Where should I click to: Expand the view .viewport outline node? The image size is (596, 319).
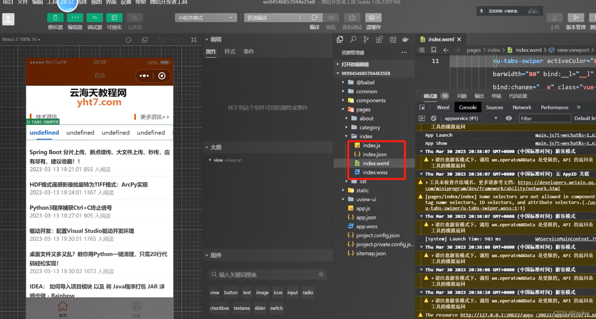[x=210, y=160]
